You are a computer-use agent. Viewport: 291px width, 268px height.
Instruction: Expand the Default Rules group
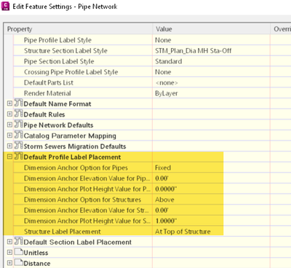click(x=9, y=114)
